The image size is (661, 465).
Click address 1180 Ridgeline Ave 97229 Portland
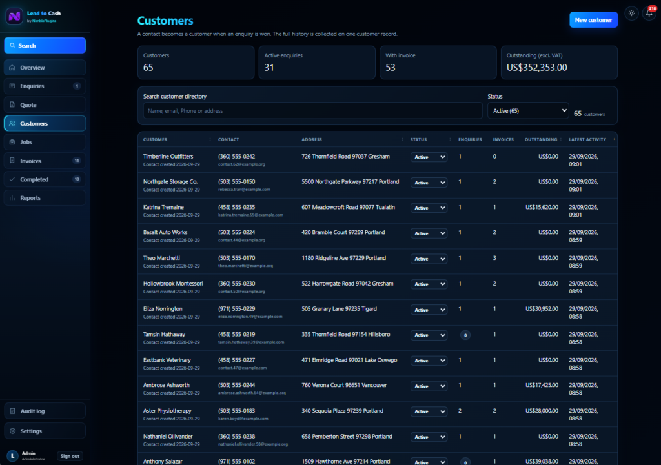click(343, 258)
